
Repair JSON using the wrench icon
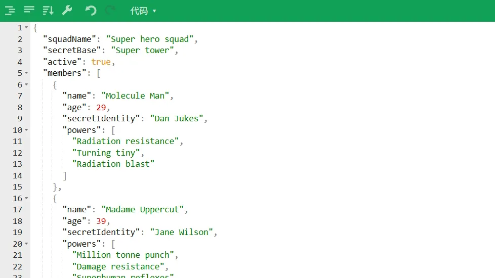coord(67,11)
